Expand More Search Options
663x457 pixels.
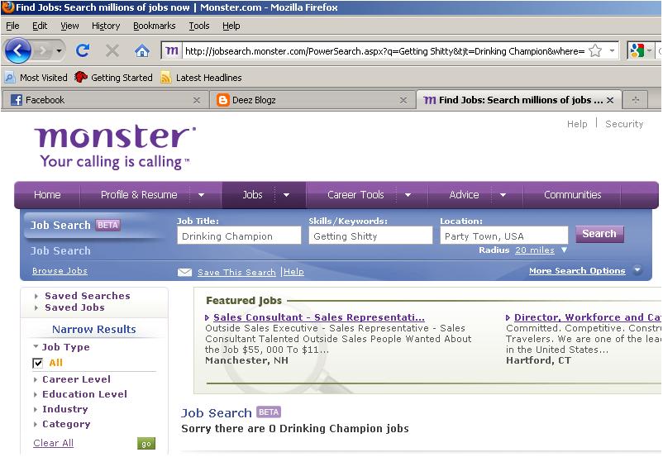(x=585, y=270)
